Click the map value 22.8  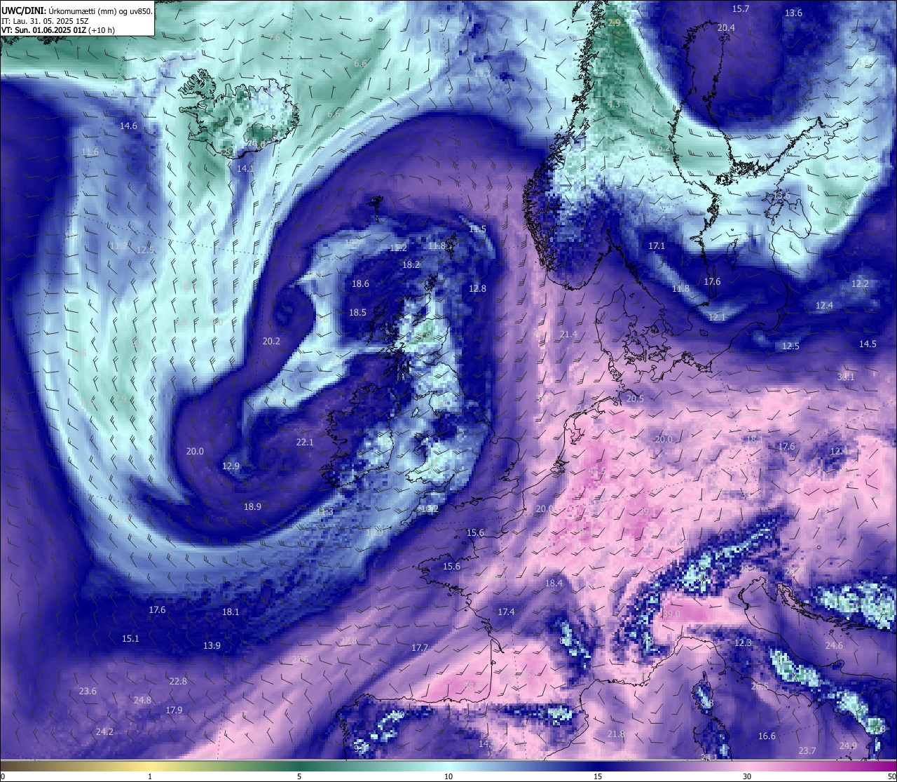[x=178, y=682]
